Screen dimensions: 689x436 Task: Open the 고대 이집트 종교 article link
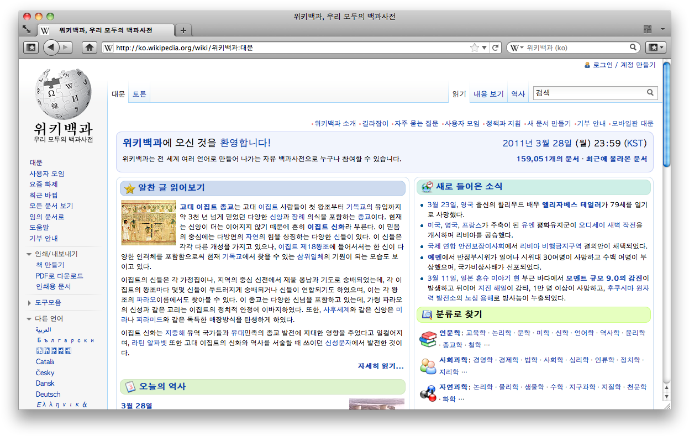pyautogui.click(x=207, y=206)
